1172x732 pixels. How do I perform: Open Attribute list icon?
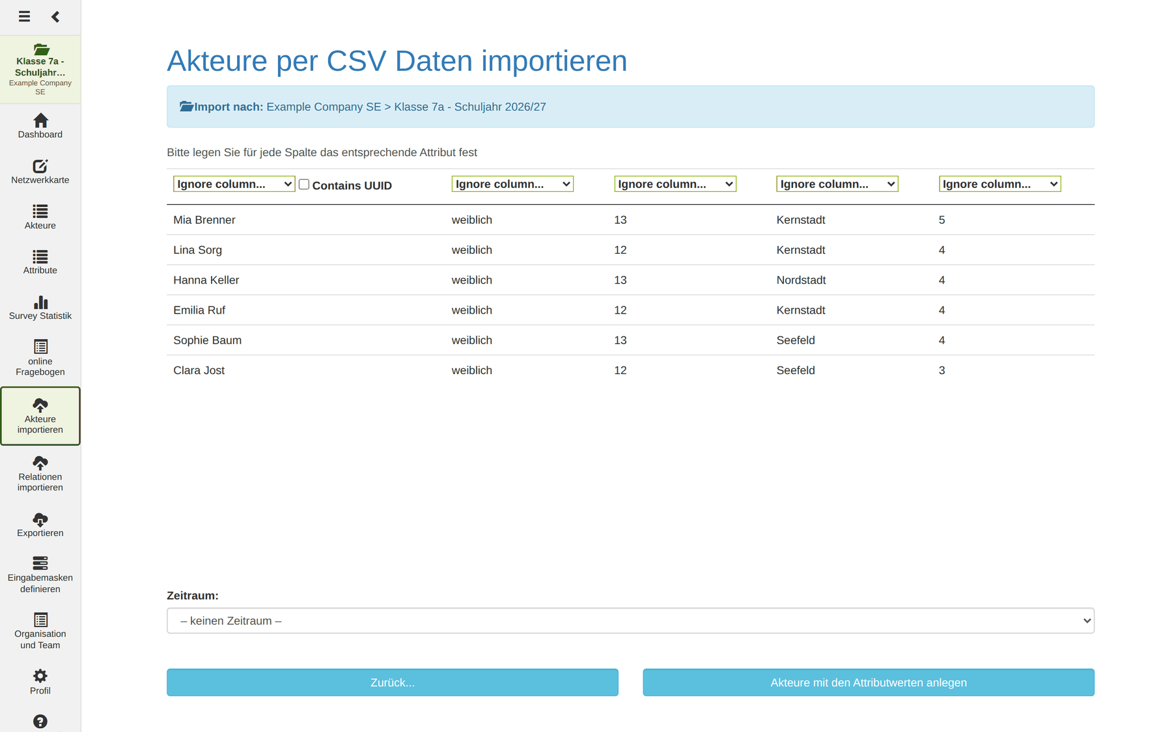pos(40,256)
